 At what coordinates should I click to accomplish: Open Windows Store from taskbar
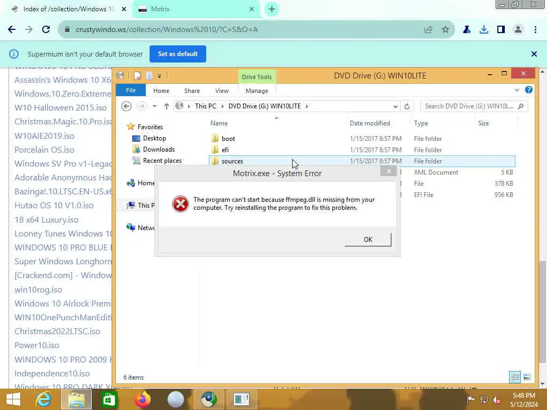point(109,399)
